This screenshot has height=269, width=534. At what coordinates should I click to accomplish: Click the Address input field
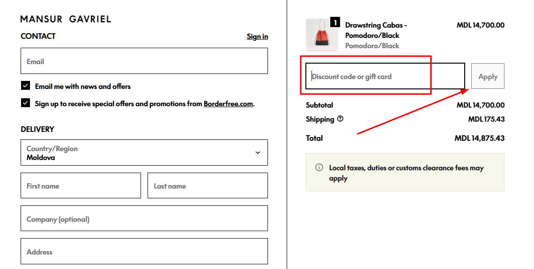[x=144, y=252]
